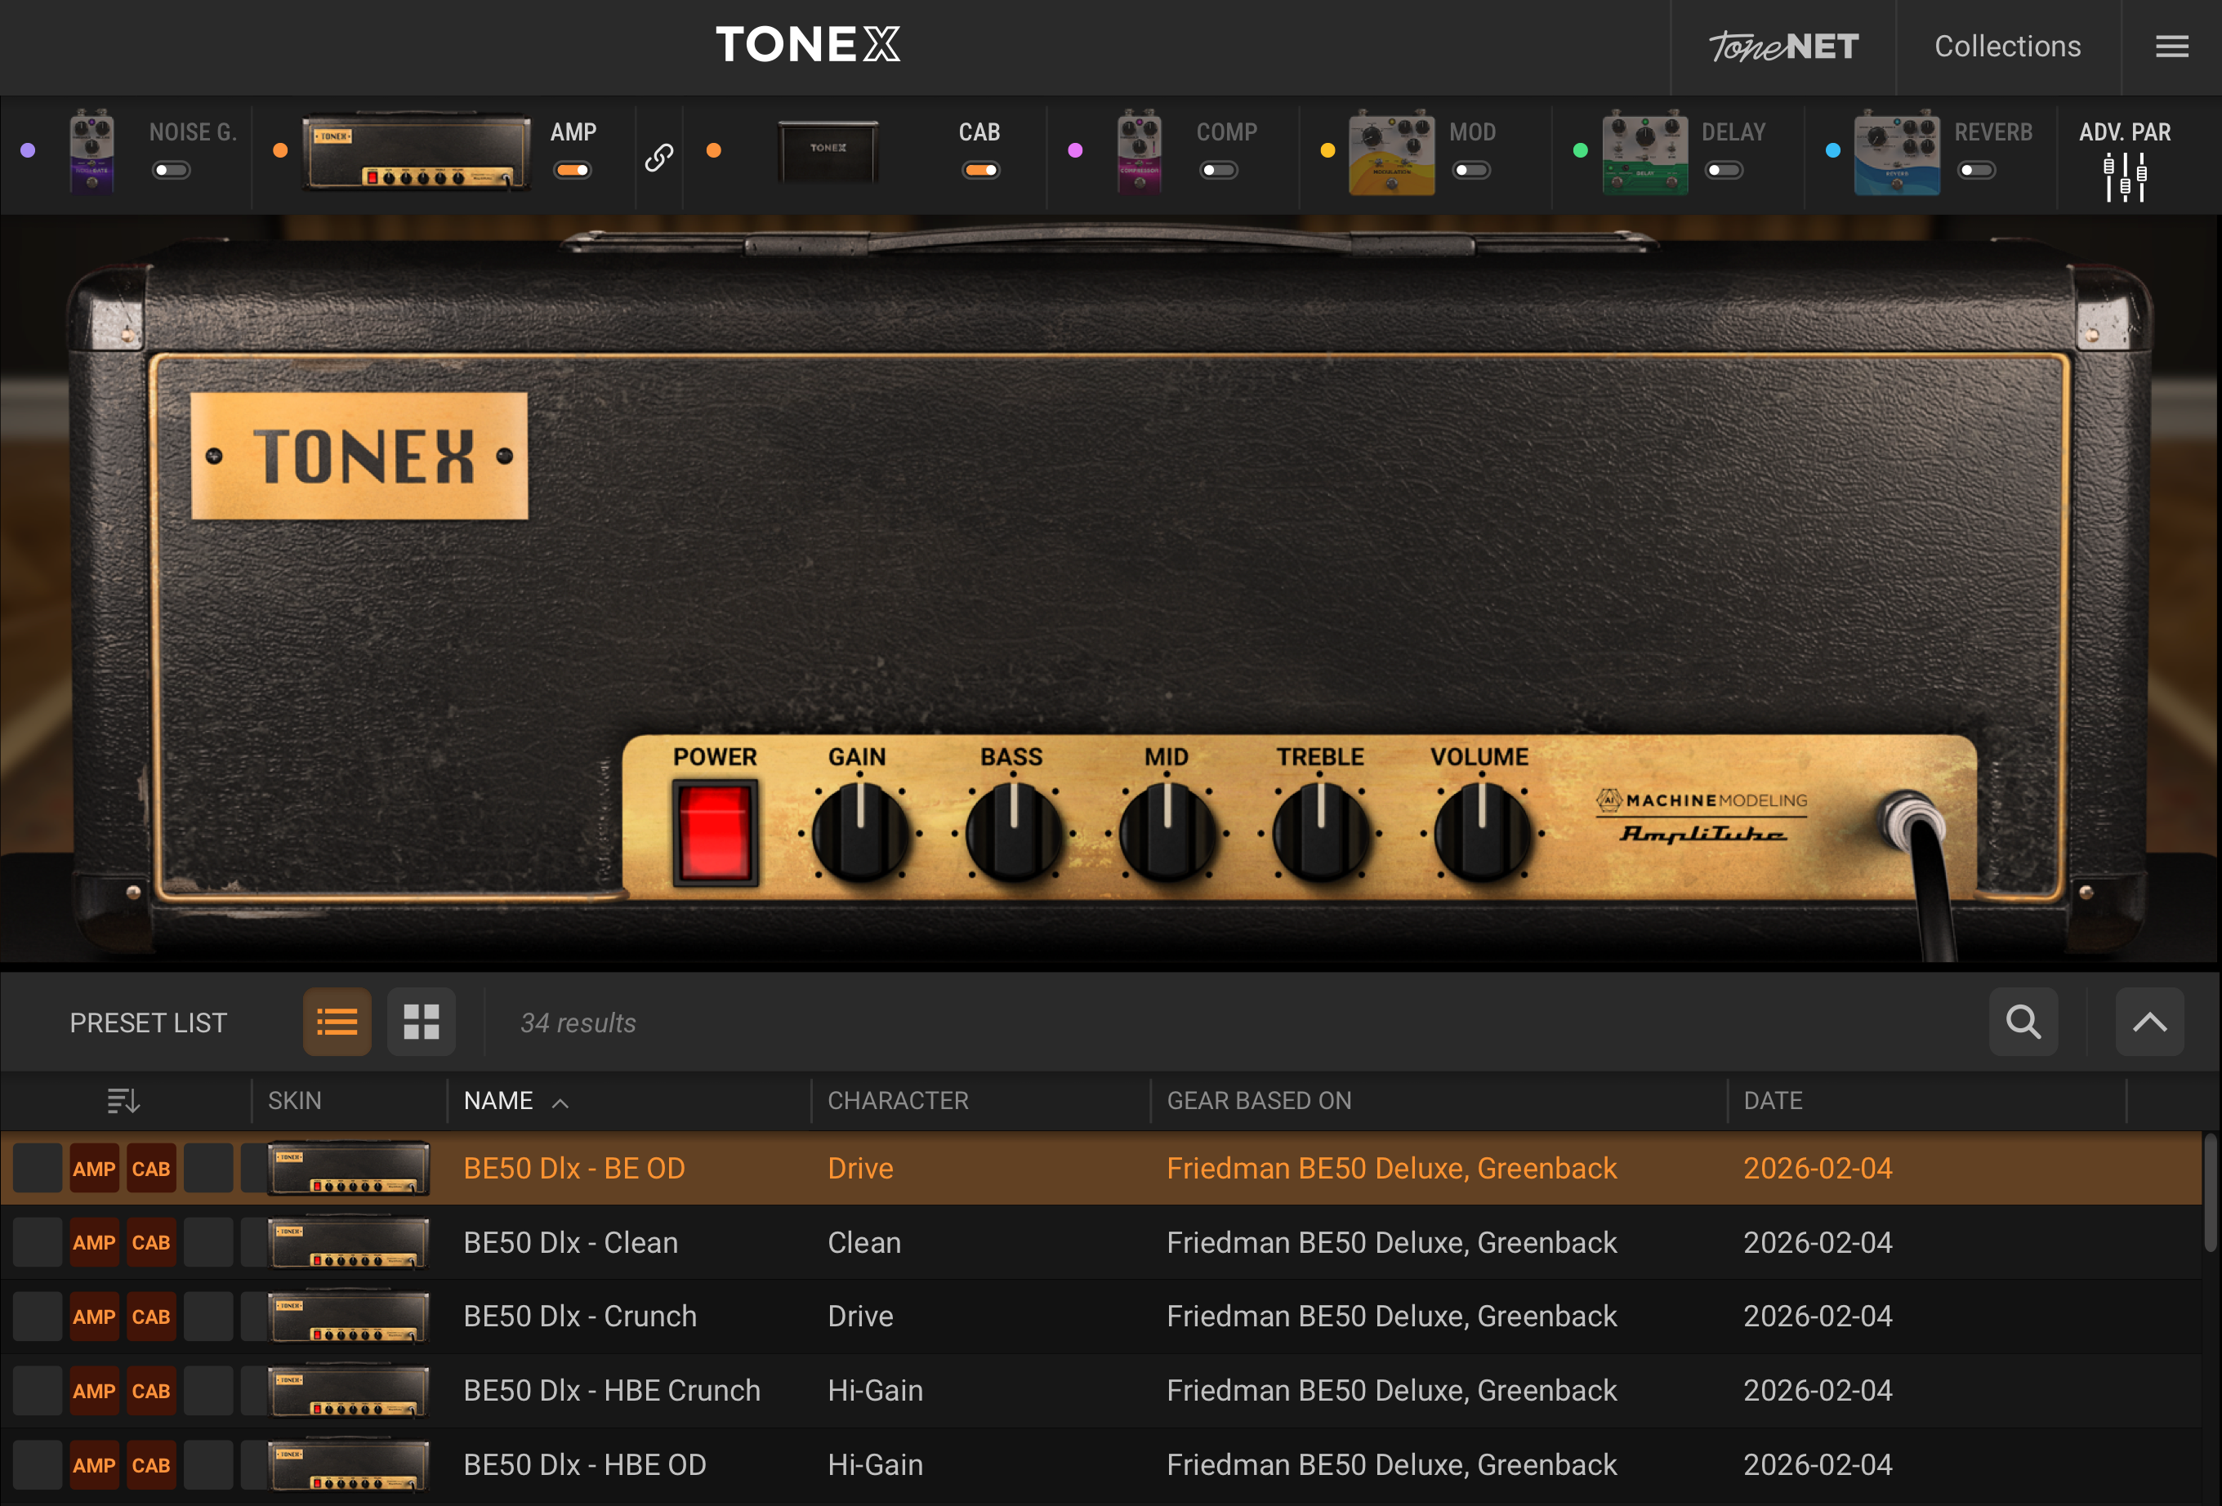The height and width of the screenshot is (1506, 2222).
Task: Click AMP badge on Crunch row
Action: (x=94, y=1316)
